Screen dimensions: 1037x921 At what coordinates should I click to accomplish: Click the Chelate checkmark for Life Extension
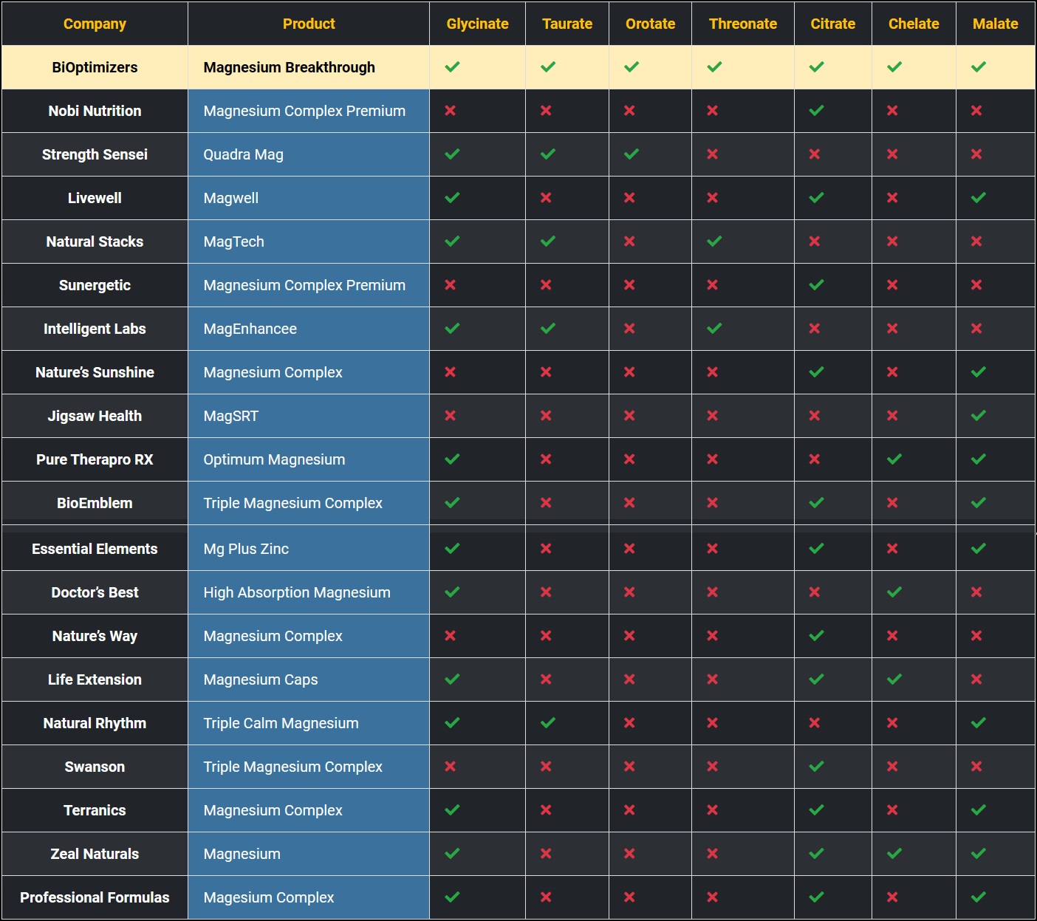click(x=894, y=679)
